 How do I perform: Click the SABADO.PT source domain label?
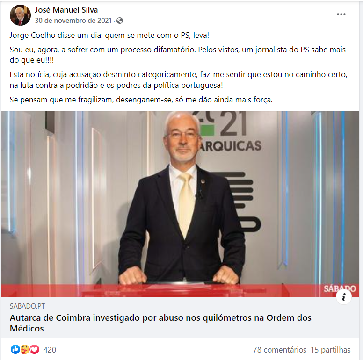click(27, 306)
